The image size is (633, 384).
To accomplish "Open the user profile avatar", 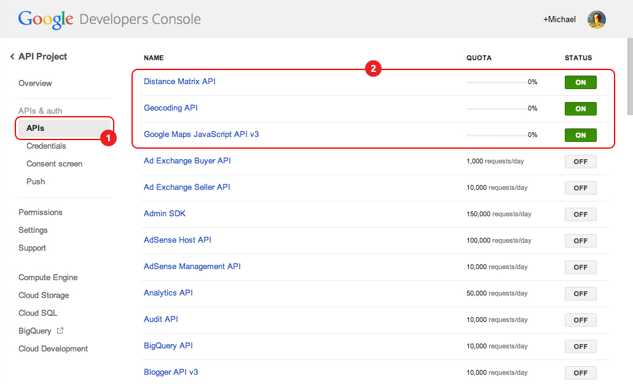I will (x=596, y=20).
